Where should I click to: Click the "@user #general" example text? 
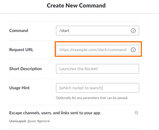point(38,121)
